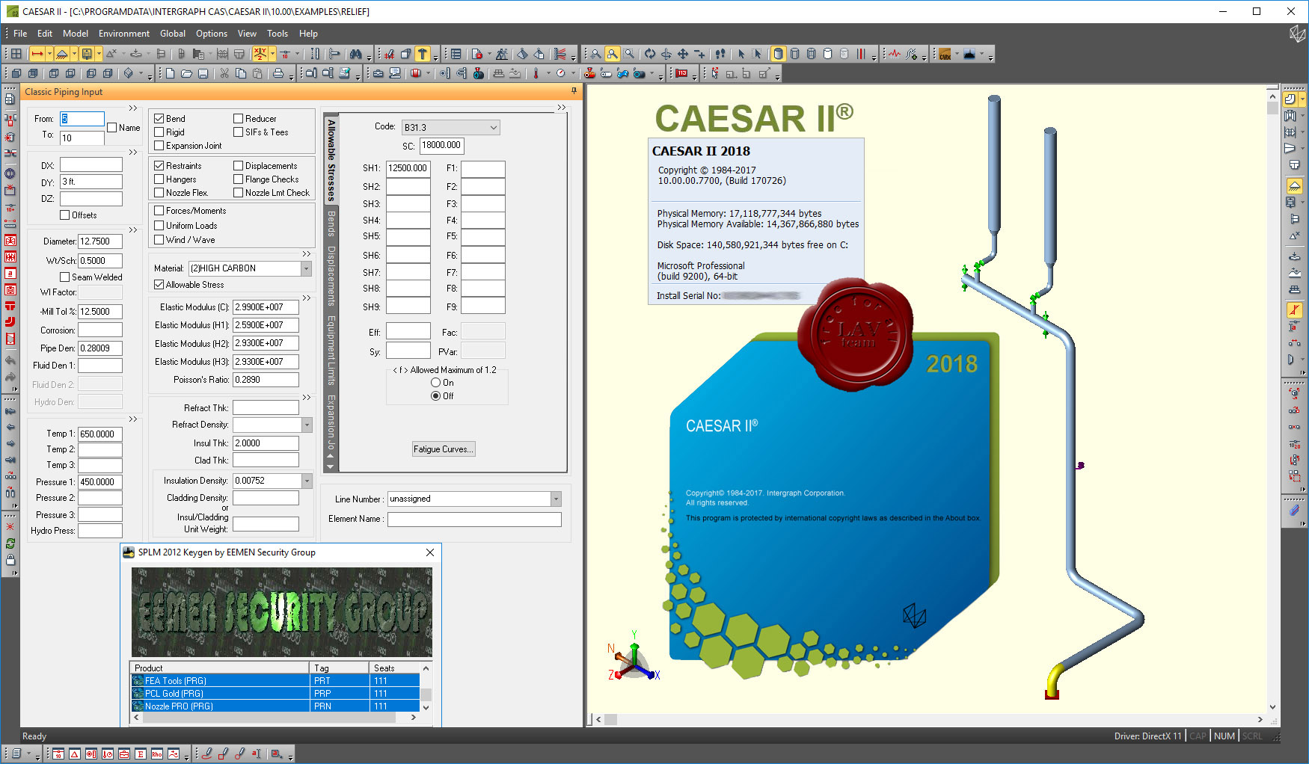Click the CWX icon in the toolbar
Image resolution: width=1309 pixels, height=764 pixels.
click(945, 54)
